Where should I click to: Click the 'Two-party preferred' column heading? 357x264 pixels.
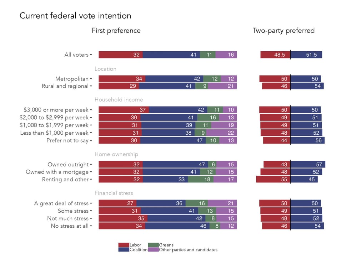283,31
